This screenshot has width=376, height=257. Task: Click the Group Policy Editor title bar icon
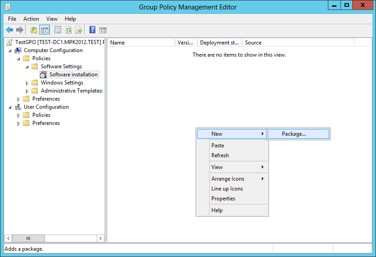click(8, 7)
